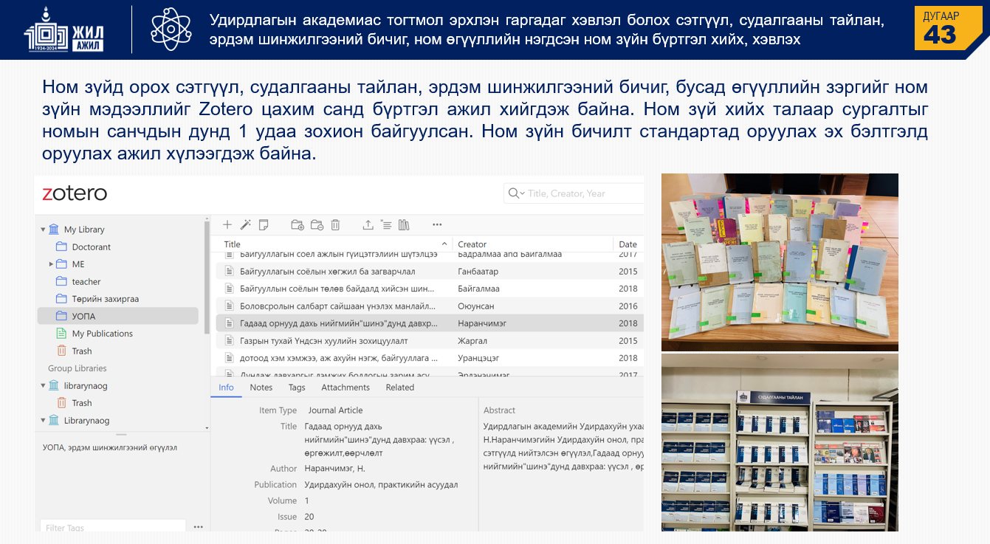Click the Filter Tags input field
990x544 pixels.
pyautogui.click(x=112, y=527)
